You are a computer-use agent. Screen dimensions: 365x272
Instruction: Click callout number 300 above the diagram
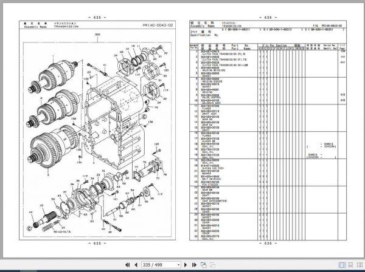tap(97, 35)
